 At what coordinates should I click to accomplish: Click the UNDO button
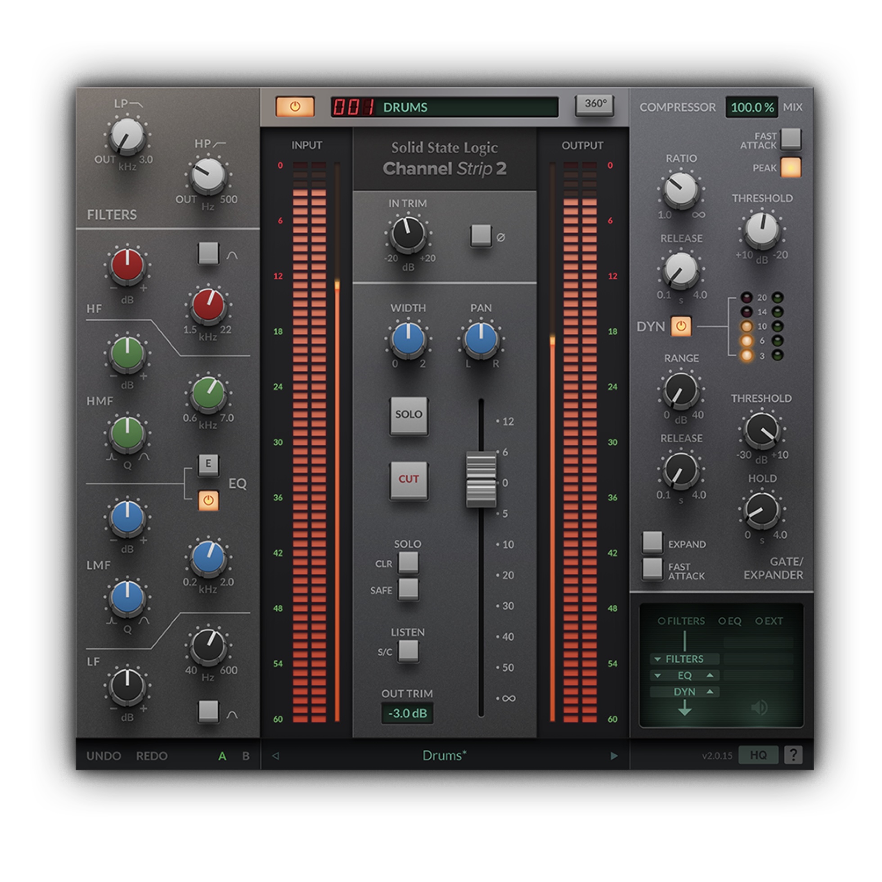[x=103, y=756]
